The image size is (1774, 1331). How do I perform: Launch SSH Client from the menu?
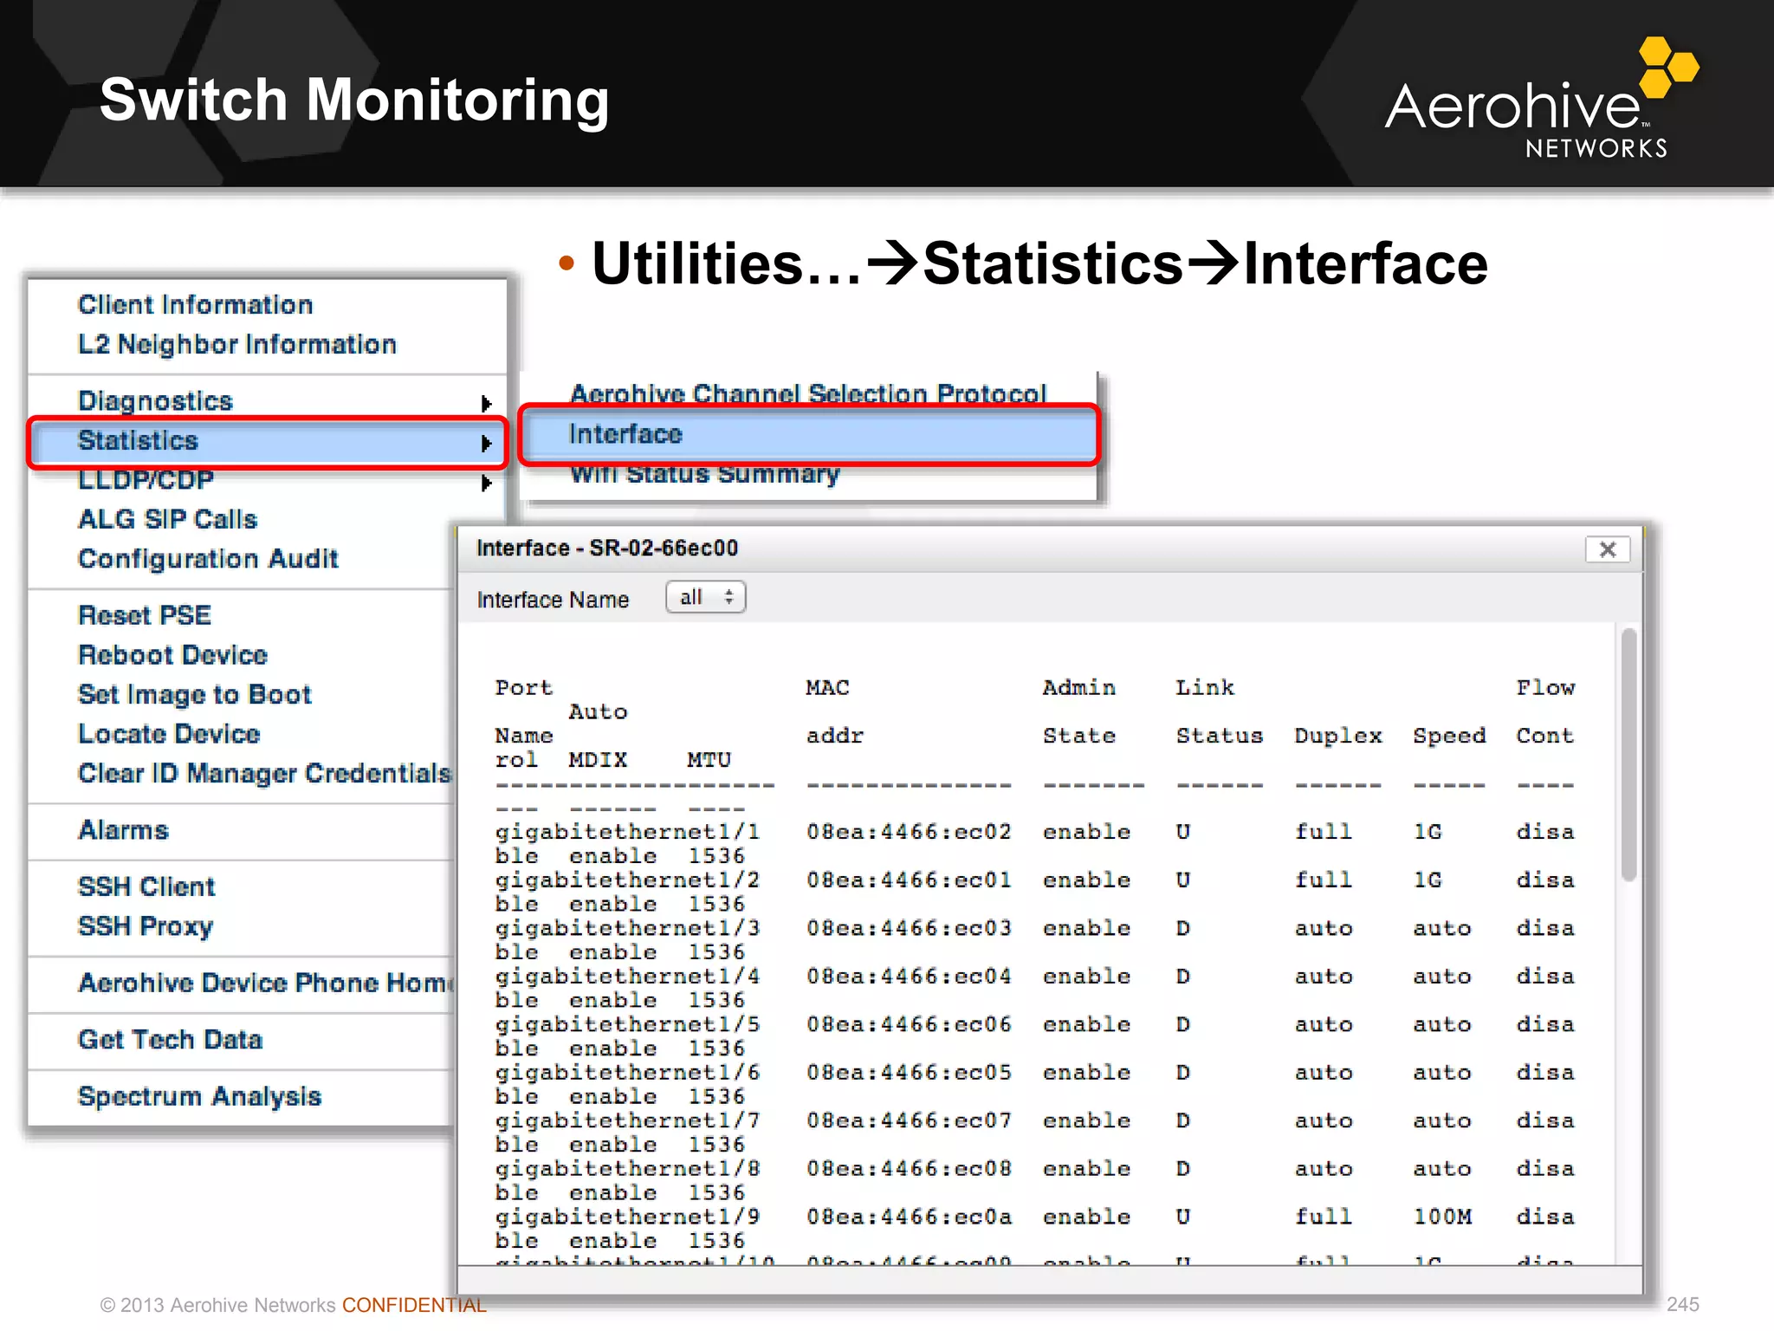point(146,886)
